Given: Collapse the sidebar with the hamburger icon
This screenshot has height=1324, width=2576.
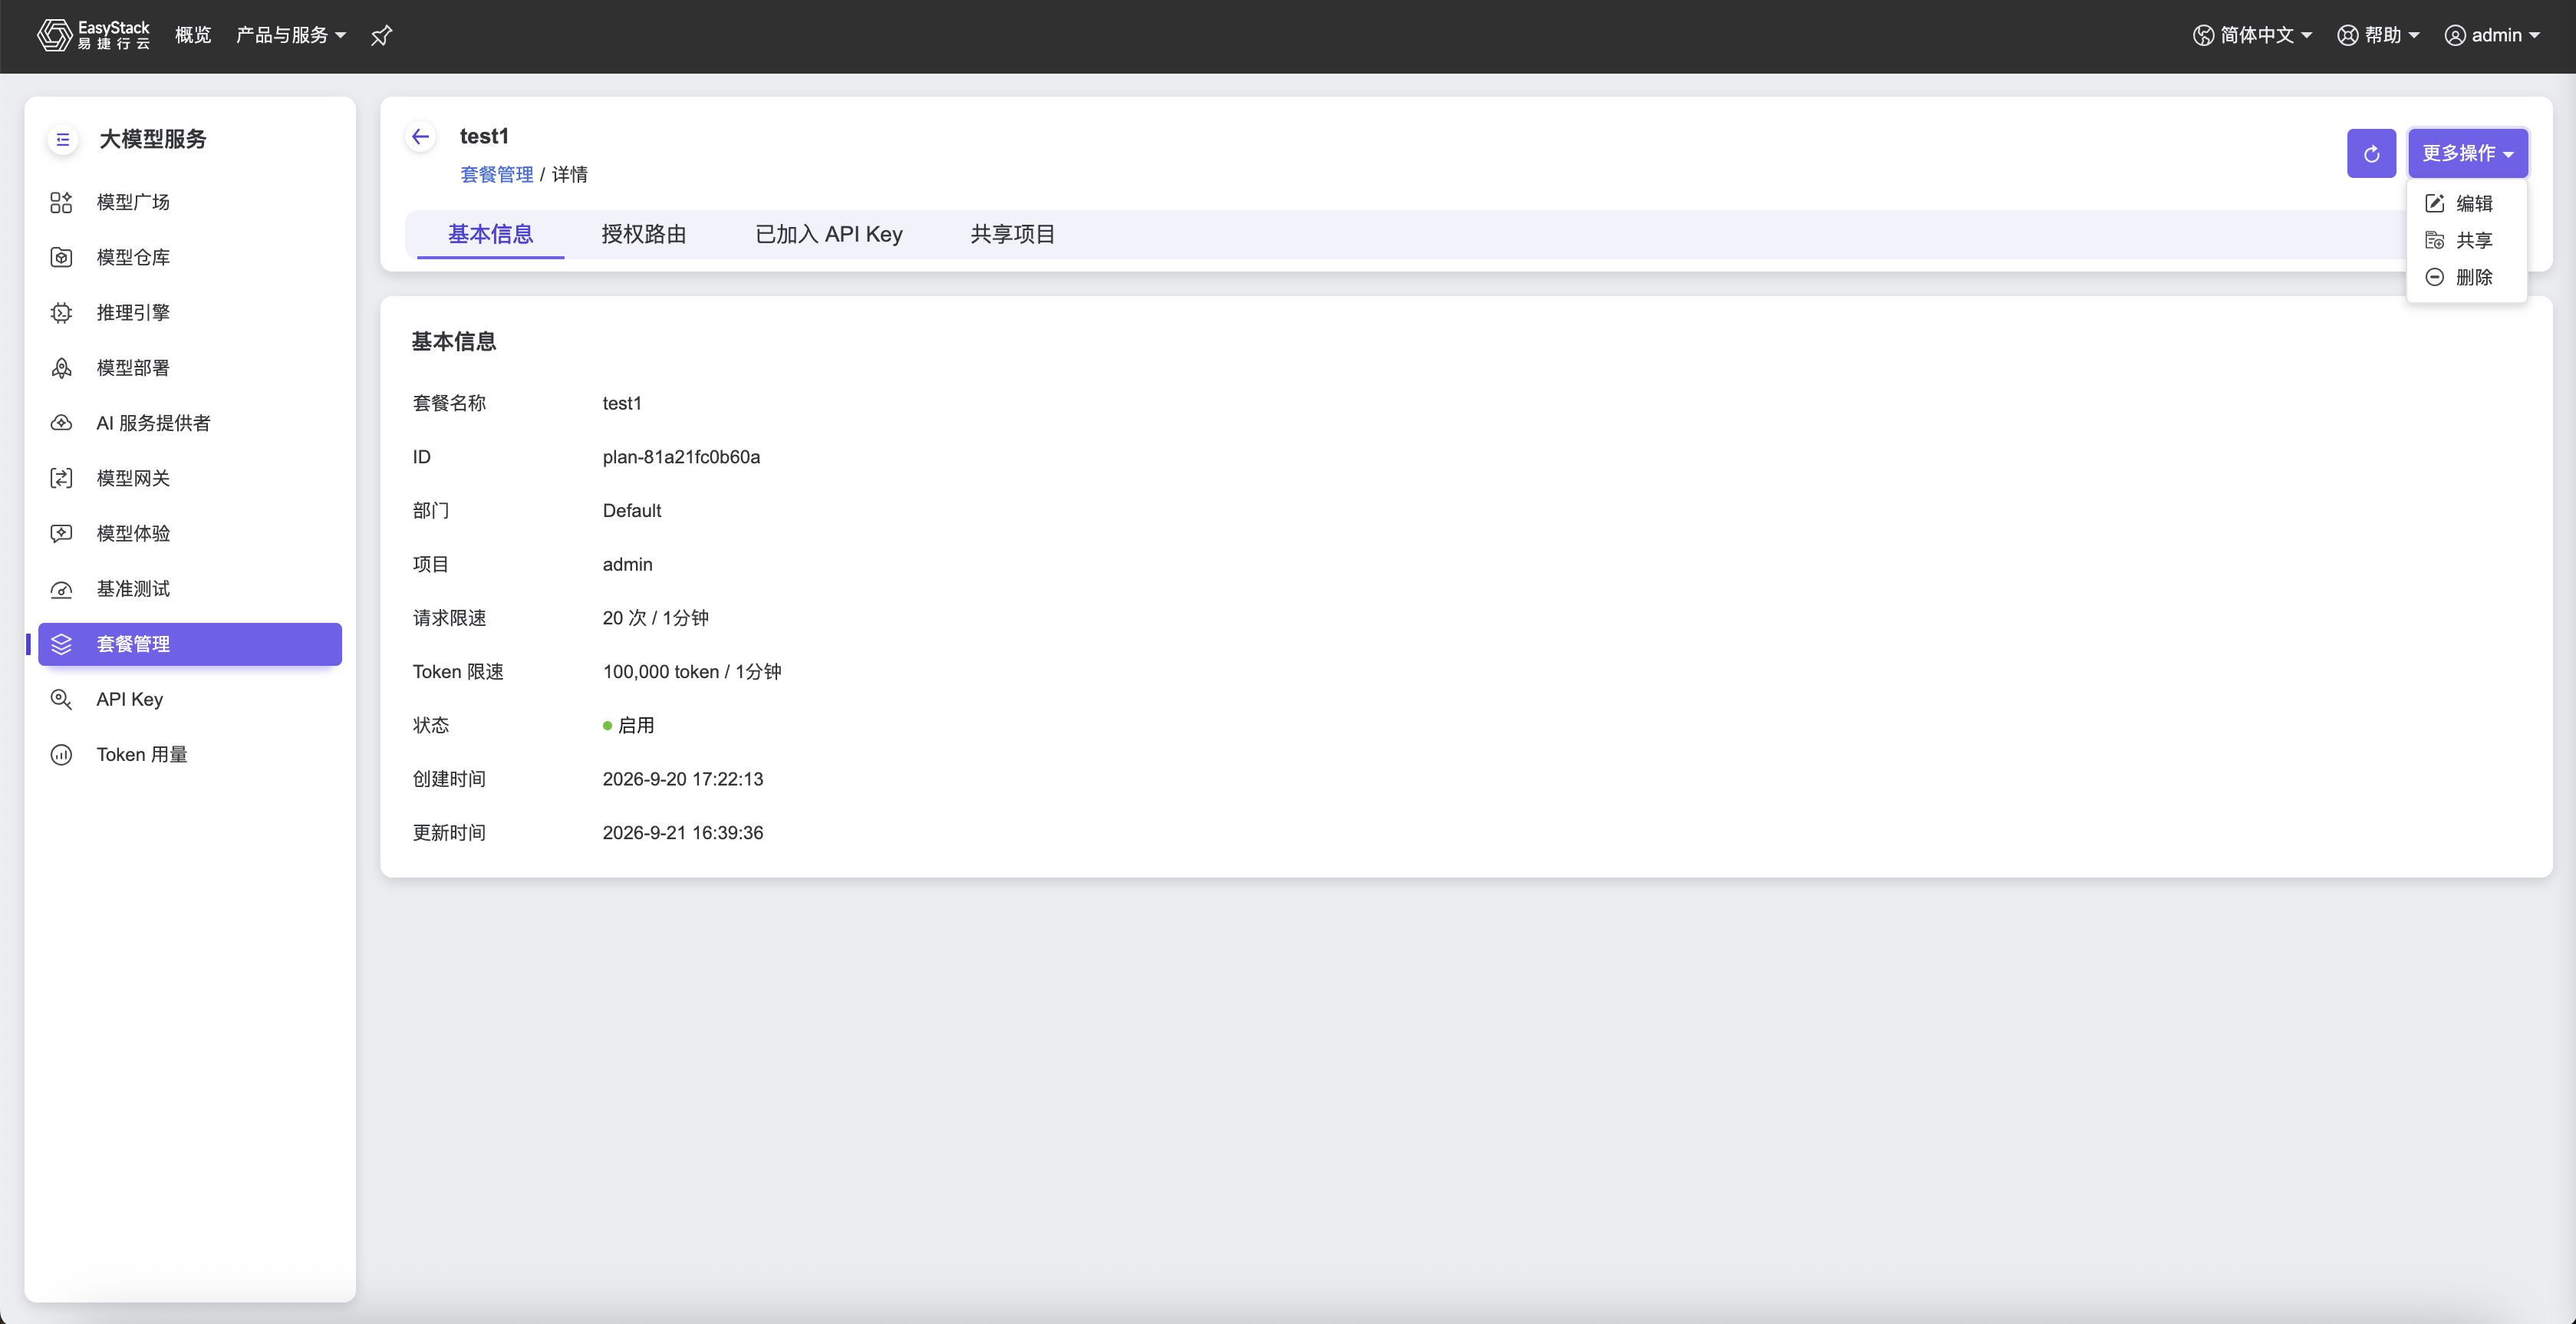Looking at the screenshot, I should click(x=63, y=139).
